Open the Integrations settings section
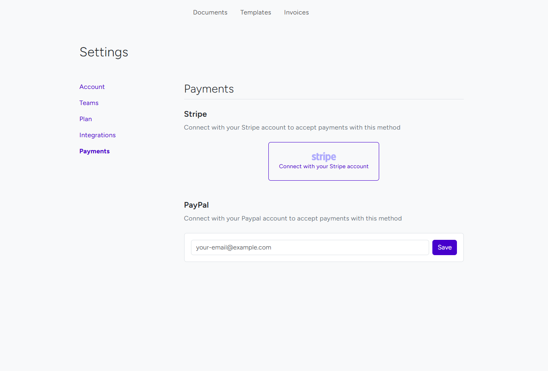The width and height of the screenshot is (548, 371). point(98,135)
